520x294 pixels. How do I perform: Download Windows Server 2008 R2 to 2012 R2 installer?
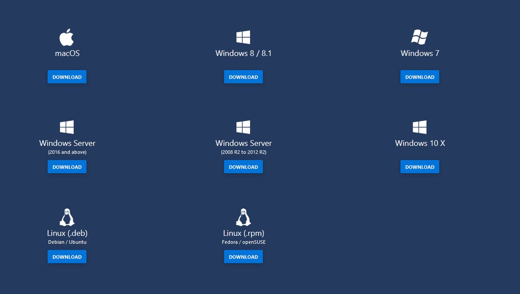coord(244,167)
